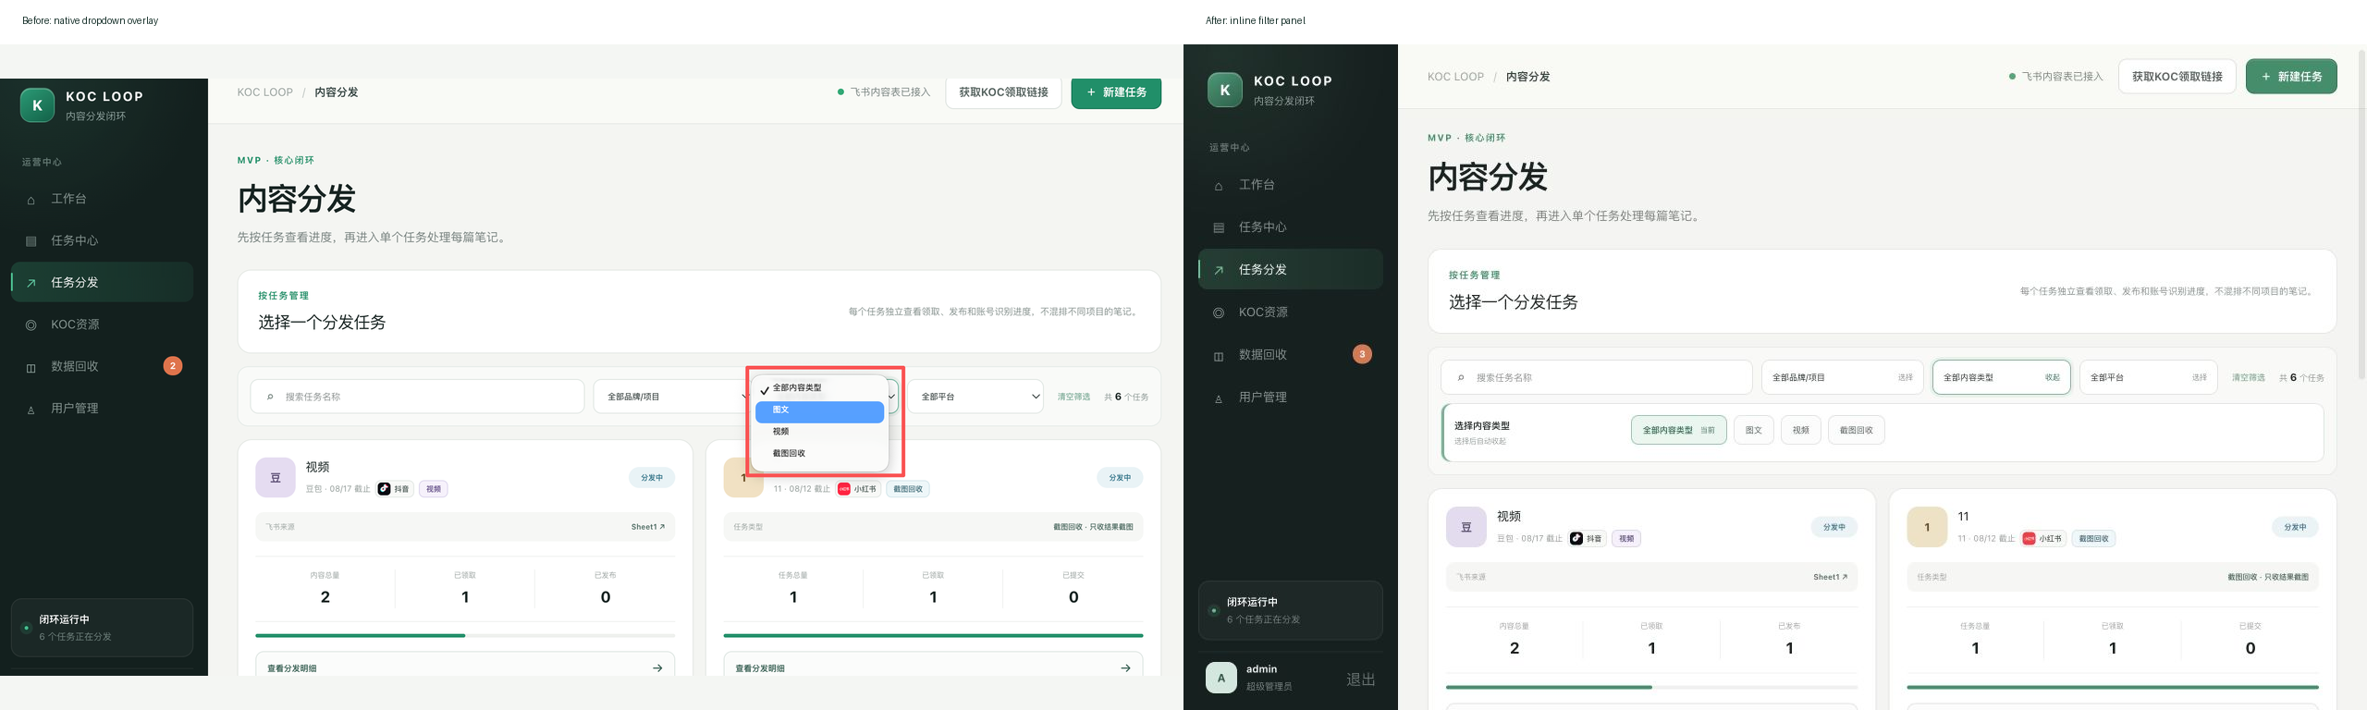Select the 视频 chip in the After inline filter panel
This screenshot has width=2367, height=710.
pos(1800,430)
